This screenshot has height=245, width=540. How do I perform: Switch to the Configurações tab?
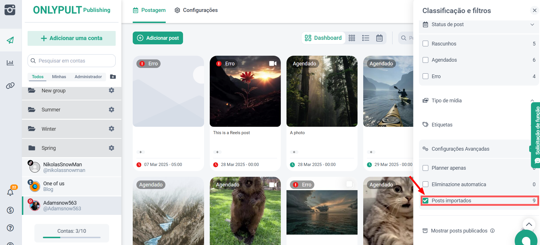pos(196,10)
